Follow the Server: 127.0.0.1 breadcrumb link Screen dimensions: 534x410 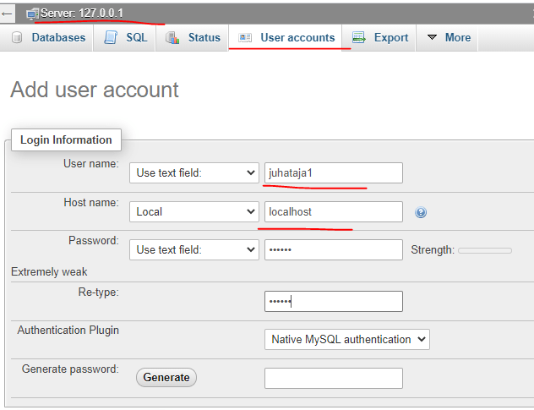pyautogui.click(x=83, y=14)
